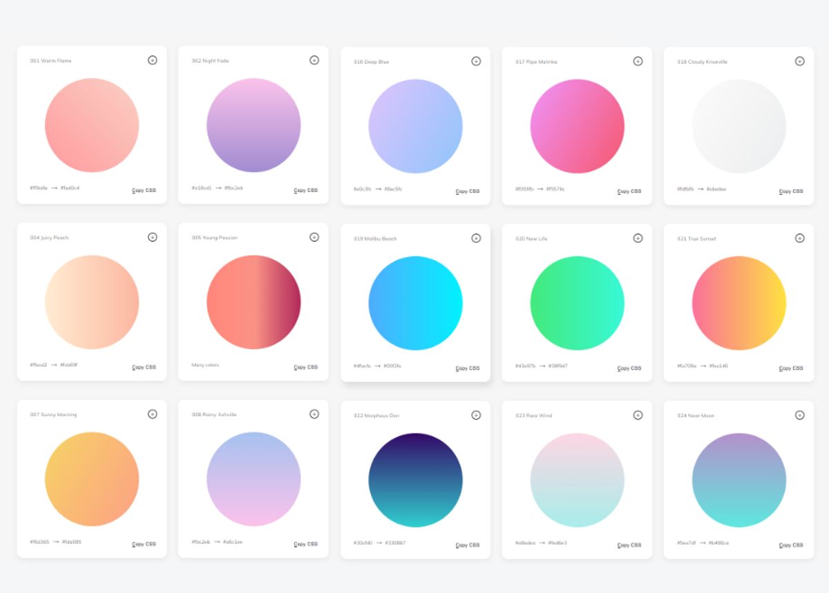Select the Morpheus Den dark gradient circle
Viewport: 829px width, 593px height.
tap(415, 480)
